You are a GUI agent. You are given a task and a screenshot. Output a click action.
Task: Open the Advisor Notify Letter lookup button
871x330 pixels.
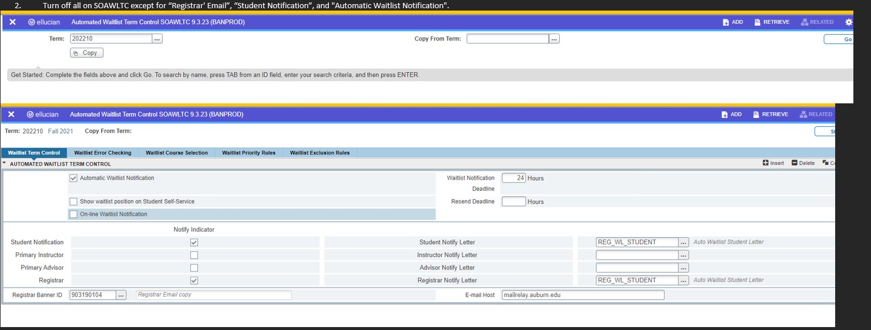[x=684, y=268]
